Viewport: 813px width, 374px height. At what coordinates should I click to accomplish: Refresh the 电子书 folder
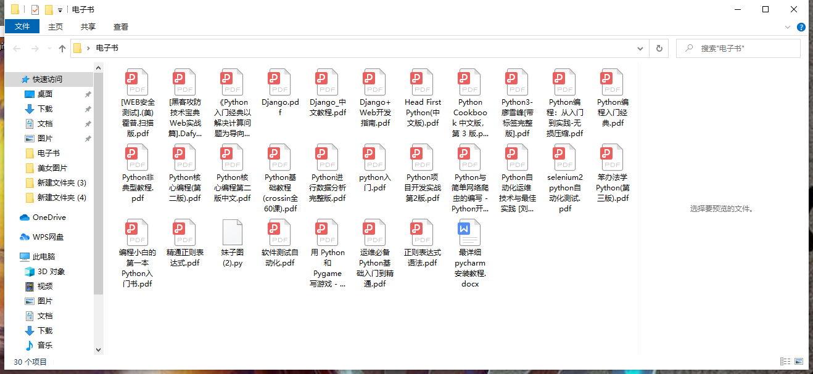click(659, 48)
